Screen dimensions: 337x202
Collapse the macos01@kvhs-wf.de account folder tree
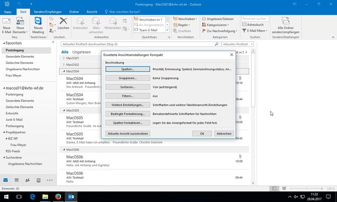click(x=3, y=88)
